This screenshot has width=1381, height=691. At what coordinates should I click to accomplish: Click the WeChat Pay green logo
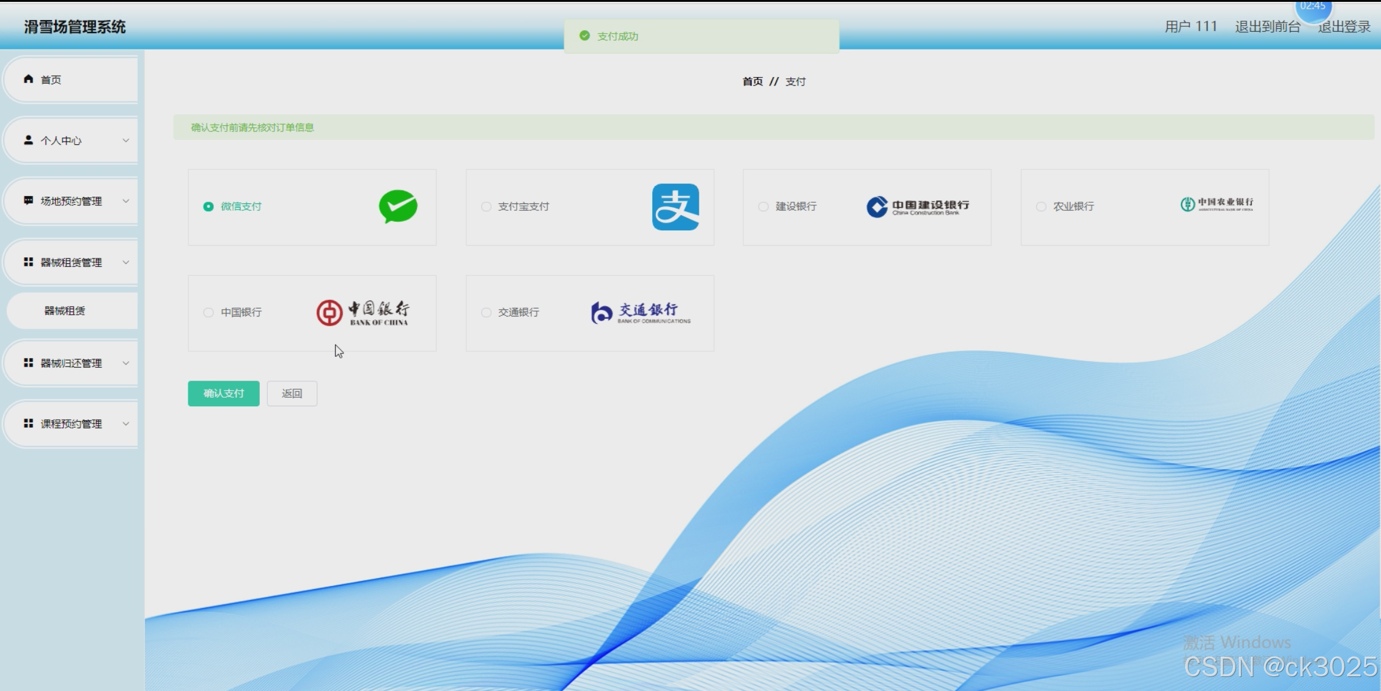pyautogui.click(x=398, y=207)
